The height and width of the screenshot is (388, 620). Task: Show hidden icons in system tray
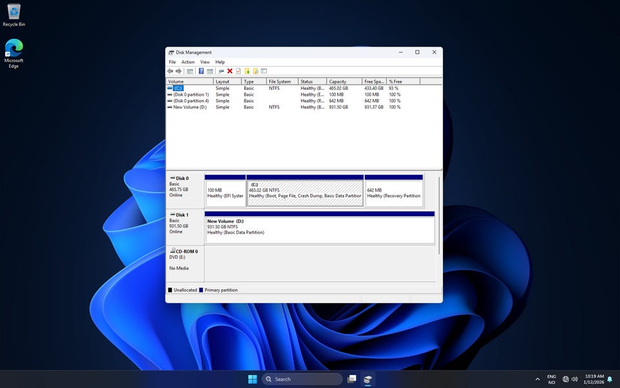[537, 379]
